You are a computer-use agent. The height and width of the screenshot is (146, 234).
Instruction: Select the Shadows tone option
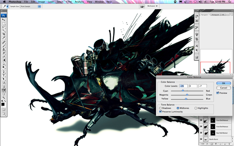pos(160,108)
